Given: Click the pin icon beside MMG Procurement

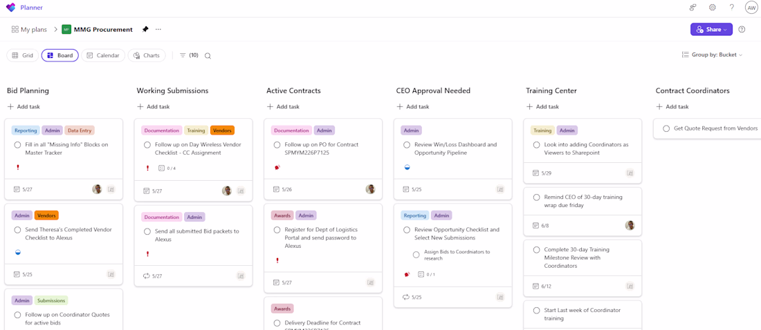Looking at the screenshot, I should 145,29.
